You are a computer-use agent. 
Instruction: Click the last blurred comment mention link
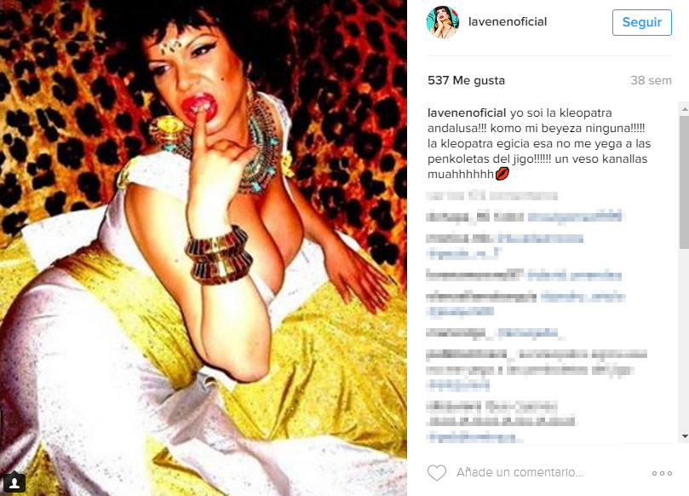475,437
